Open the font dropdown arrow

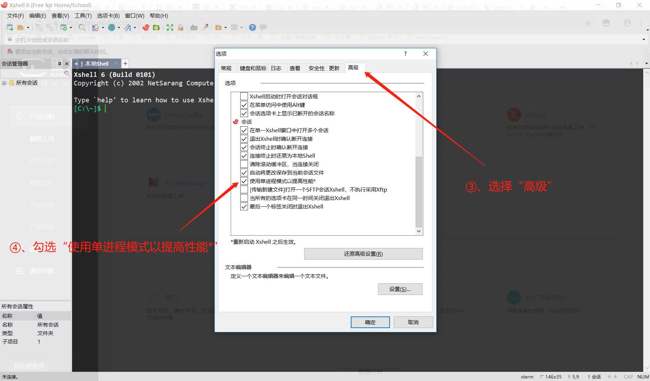tap(135, 28)
